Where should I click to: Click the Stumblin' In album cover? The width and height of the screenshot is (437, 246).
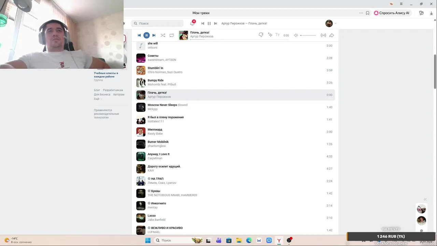141,70
